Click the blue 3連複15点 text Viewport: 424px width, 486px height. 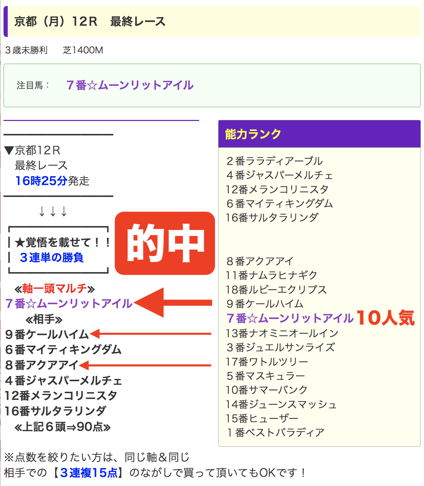click(89, 473)
